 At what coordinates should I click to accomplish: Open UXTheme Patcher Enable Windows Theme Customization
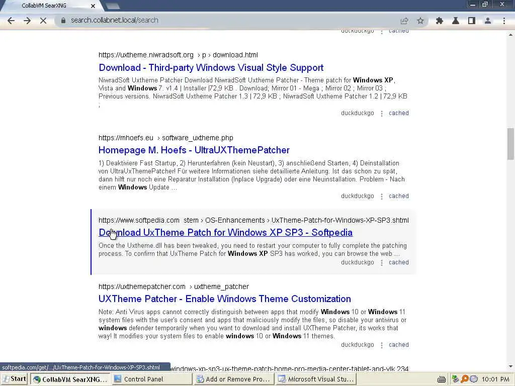225,299
